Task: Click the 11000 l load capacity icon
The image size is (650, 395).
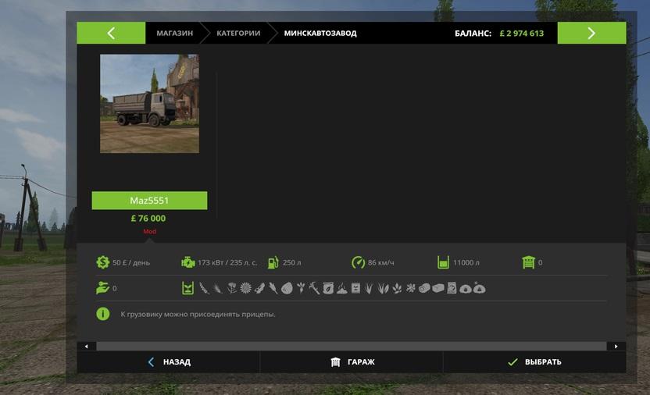Action: click(443, 262)
